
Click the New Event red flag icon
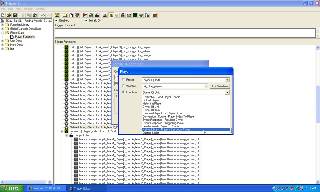tap(85, 15)
